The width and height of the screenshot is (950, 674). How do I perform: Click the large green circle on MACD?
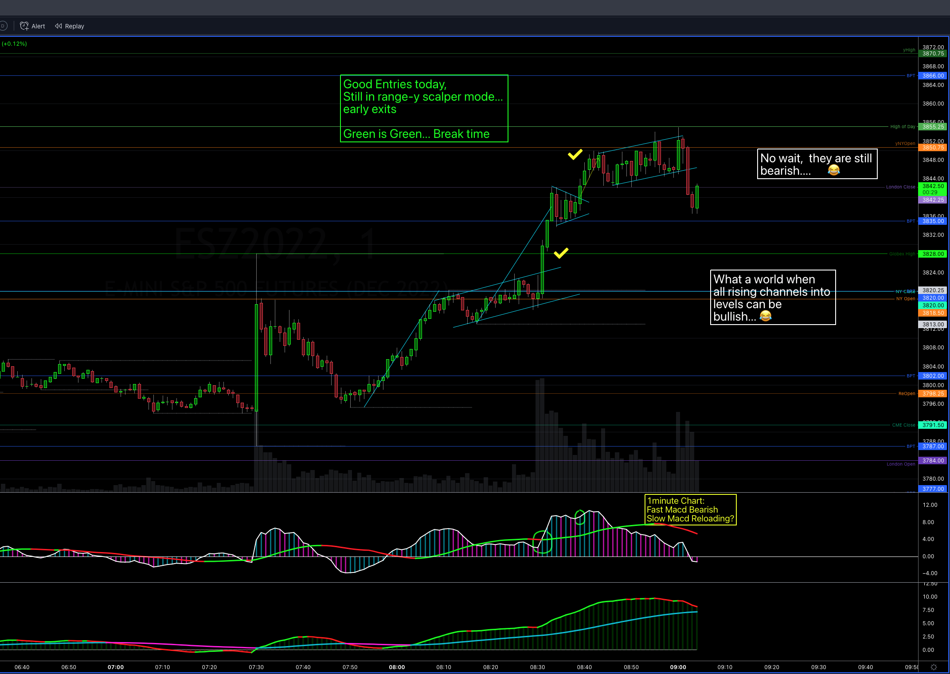coord(542,542)
